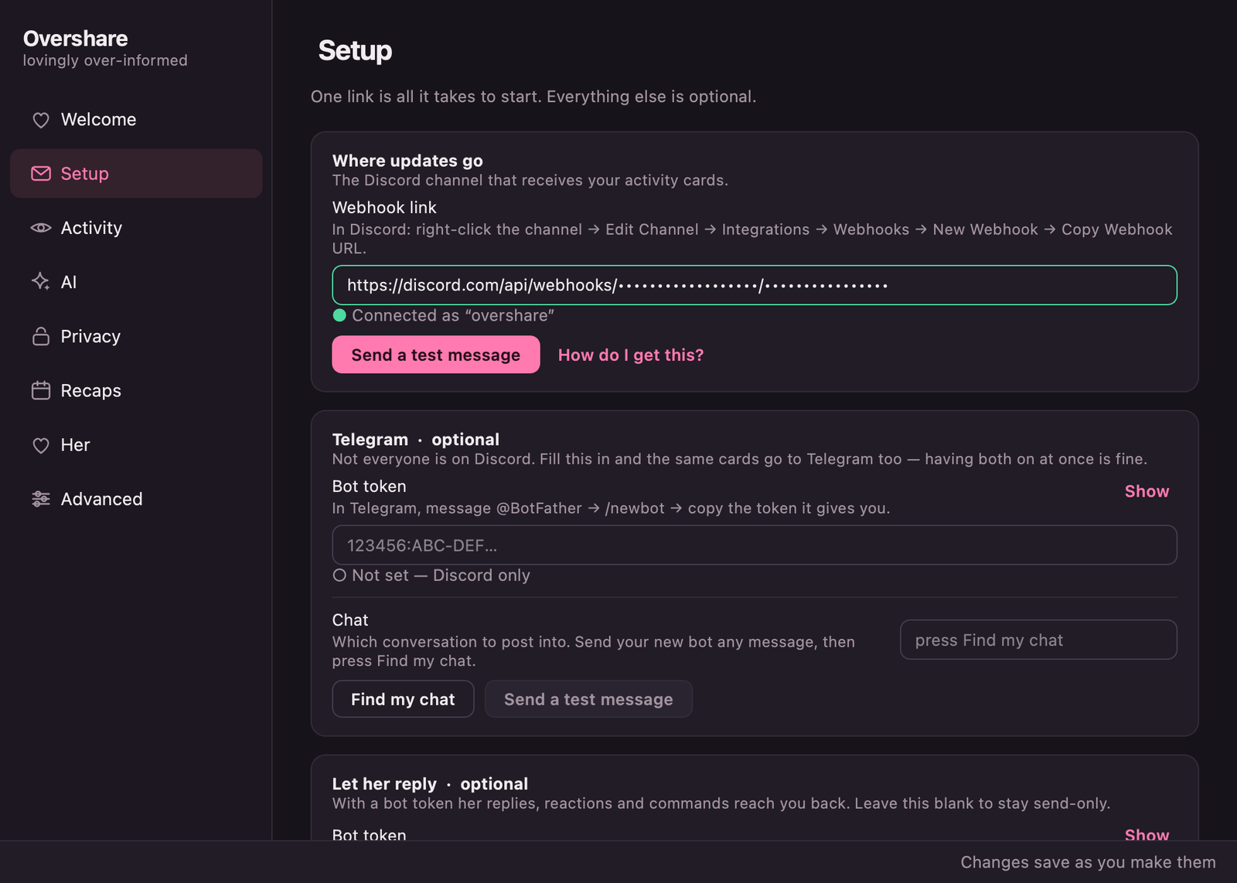Go to Advanced settings
This screenshot has height=883, width=1237.
point(136,499)
